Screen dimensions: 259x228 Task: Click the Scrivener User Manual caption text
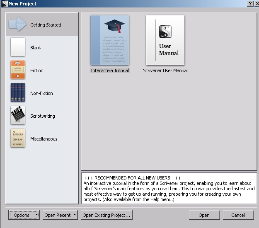click(165, 70)
